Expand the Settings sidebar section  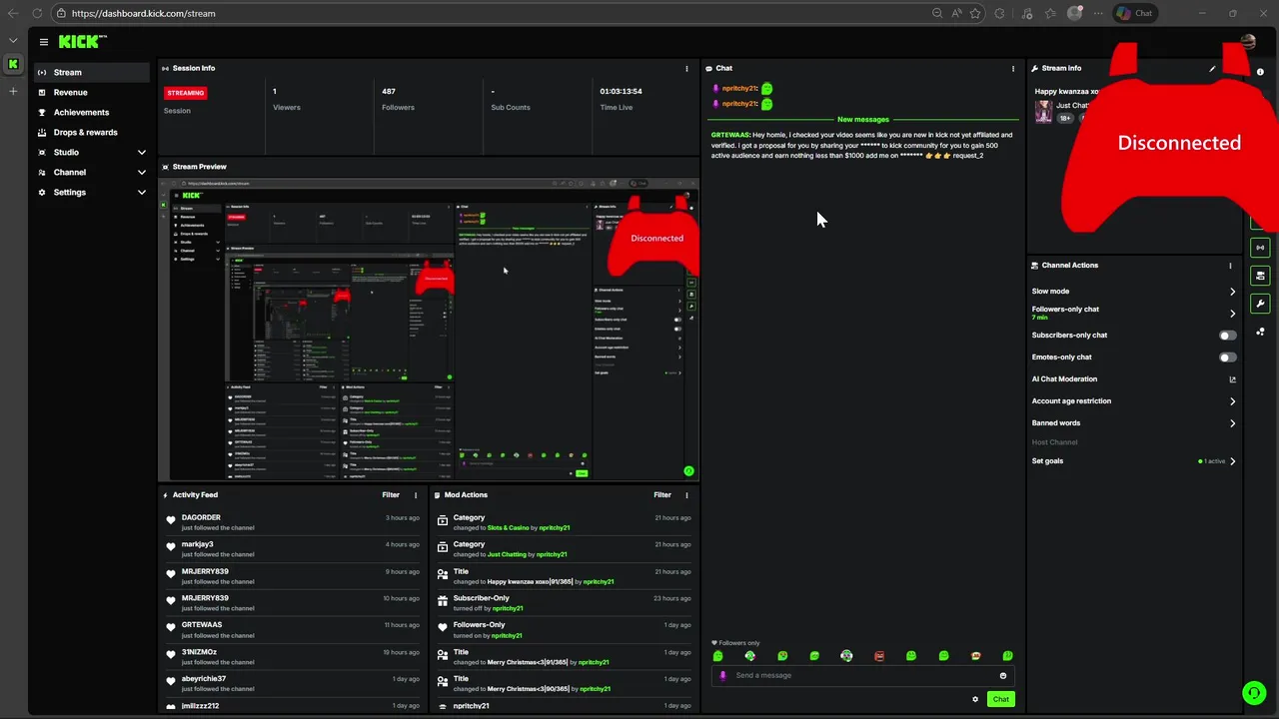92,192
